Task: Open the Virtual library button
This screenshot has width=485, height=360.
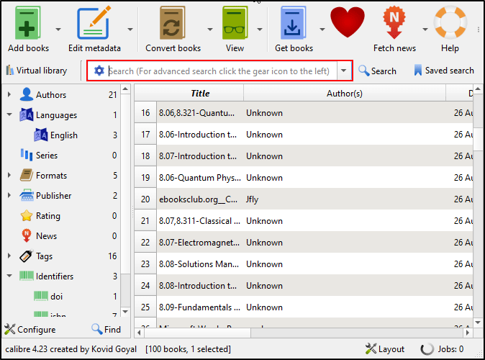Action: point(37,71)
